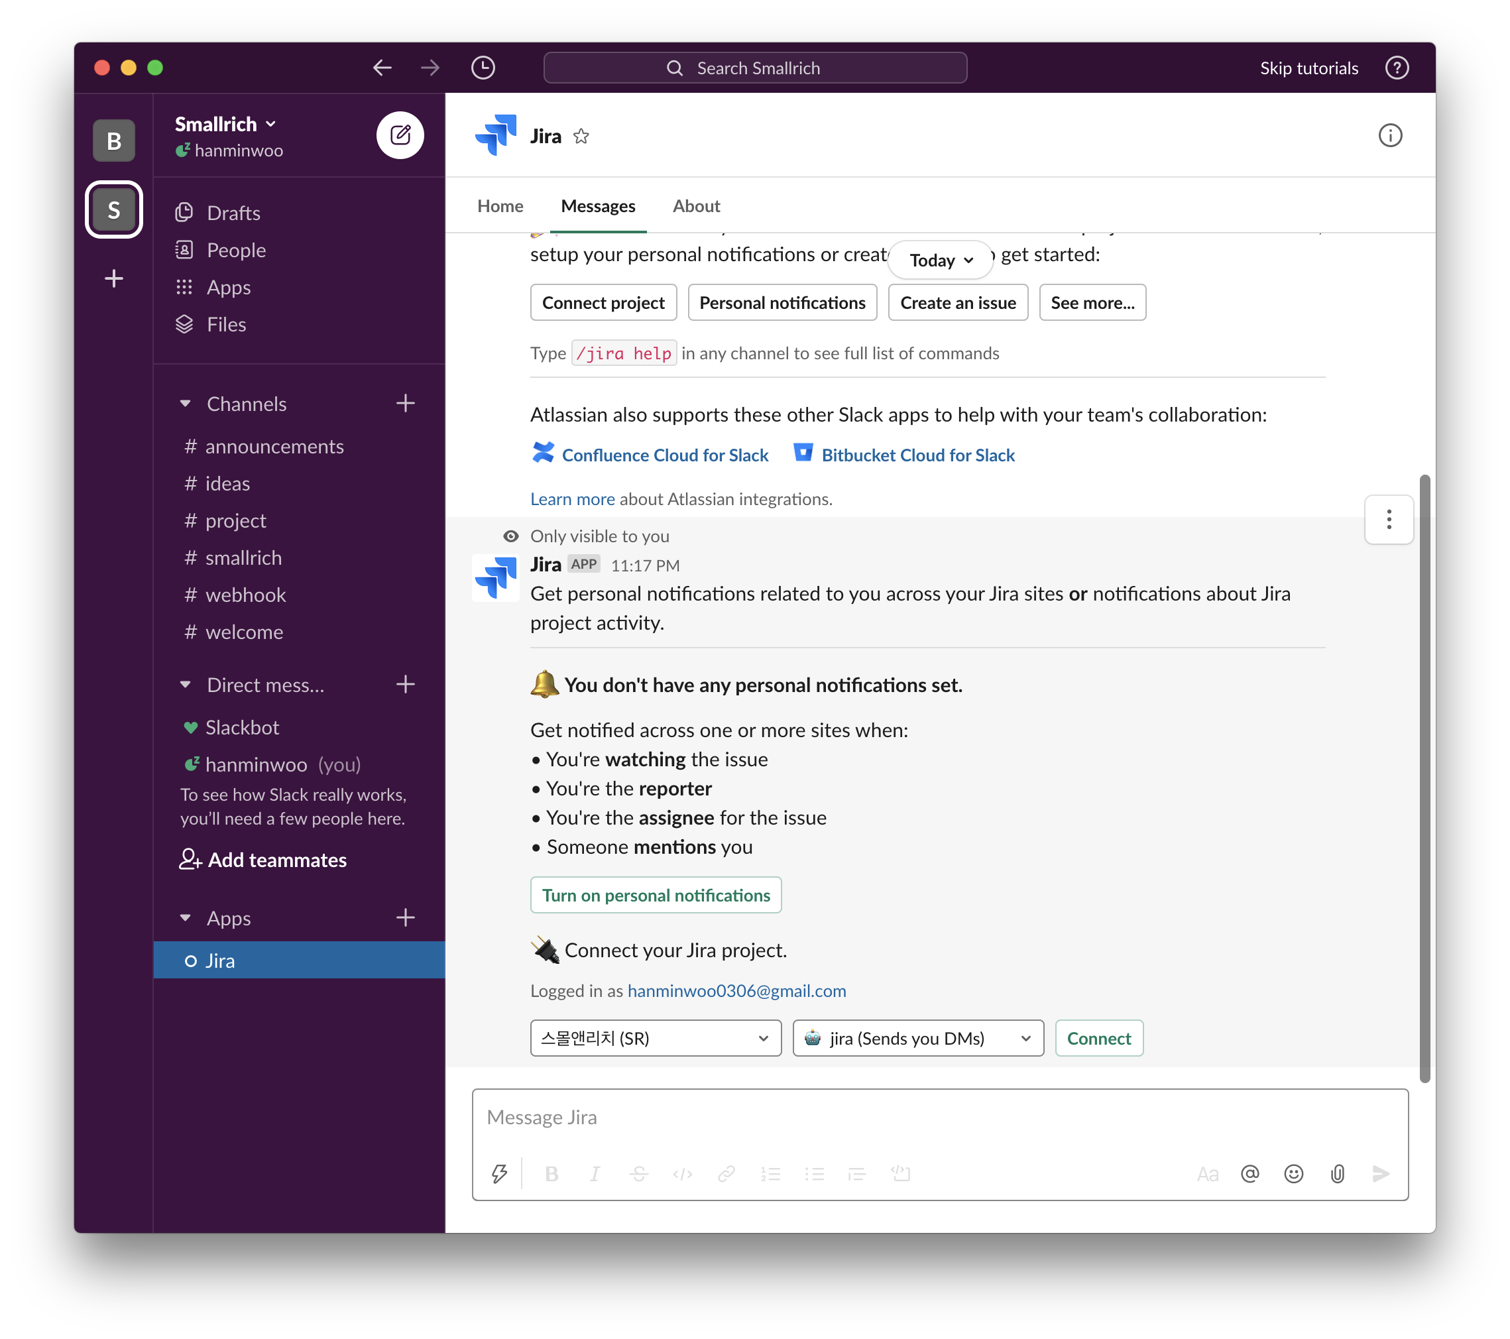Open the history clock icon

click(x=483, y=68)
